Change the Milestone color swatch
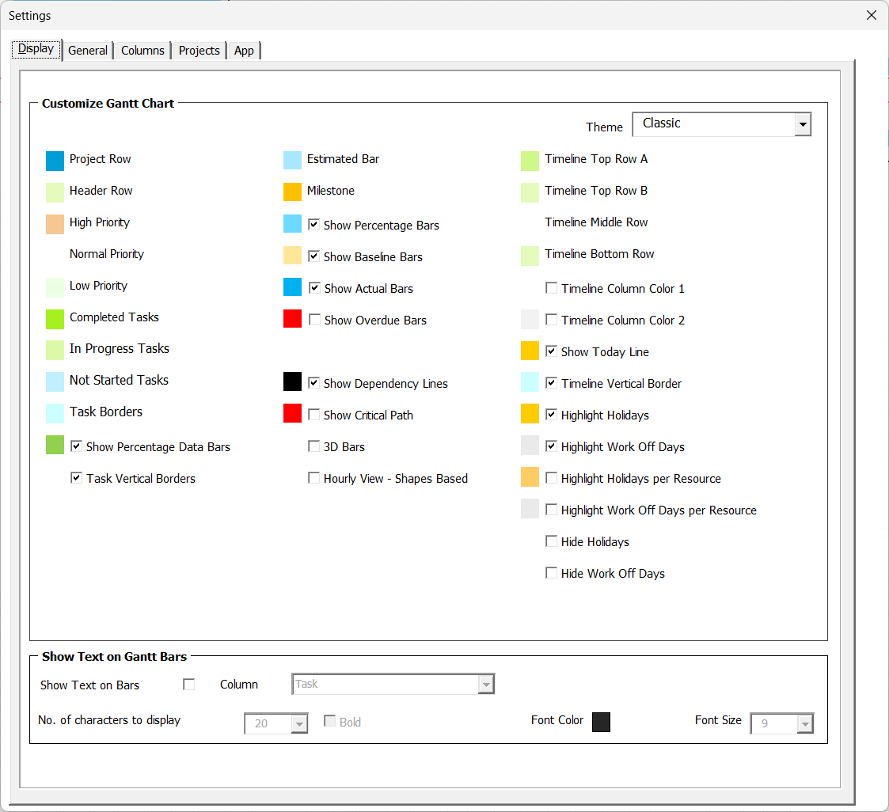 [x=293, y=192]
